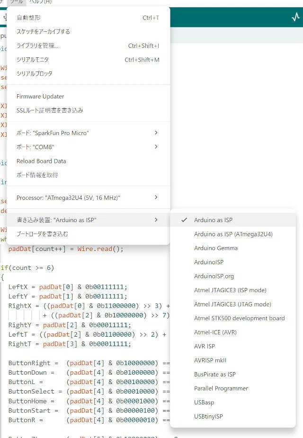Select Parallel Programmer option
The width and height of the screenshot is (303, 438).
click(x=233, y=388)
